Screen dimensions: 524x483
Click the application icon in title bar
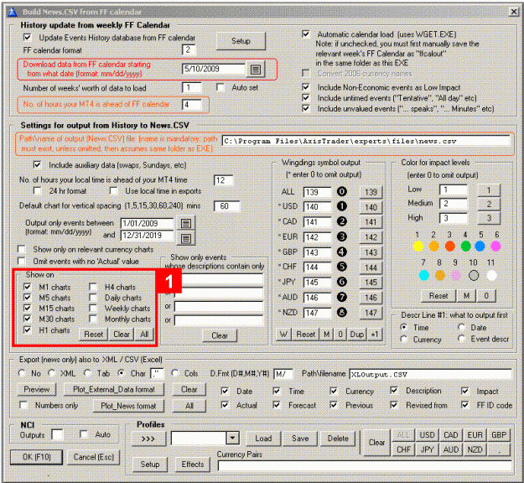[x=13, y=12]
